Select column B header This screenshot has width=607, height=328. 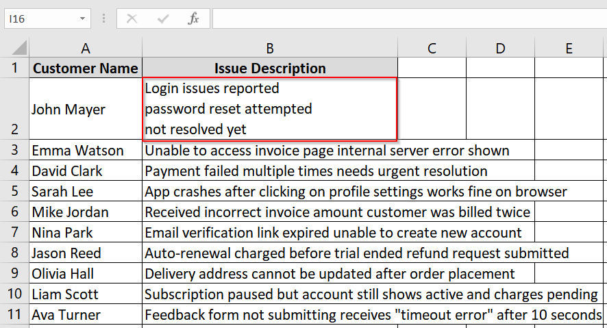[x=270, y=48]
